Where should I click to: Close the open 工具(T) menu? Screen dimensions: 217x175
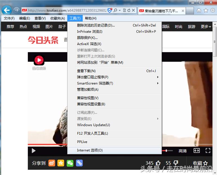pos(75,18)
